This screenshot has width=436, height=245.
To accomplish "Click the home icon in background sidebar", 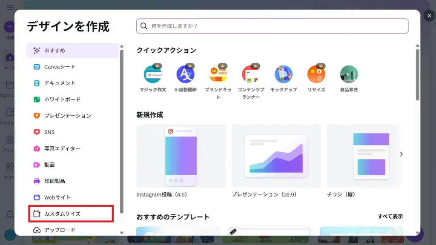I will [x=10, y=57].
